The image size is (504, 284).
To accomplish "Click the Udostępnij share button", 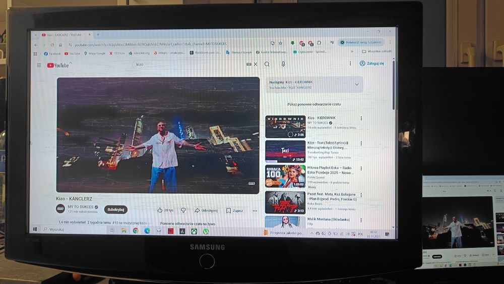I will (206, 210).
